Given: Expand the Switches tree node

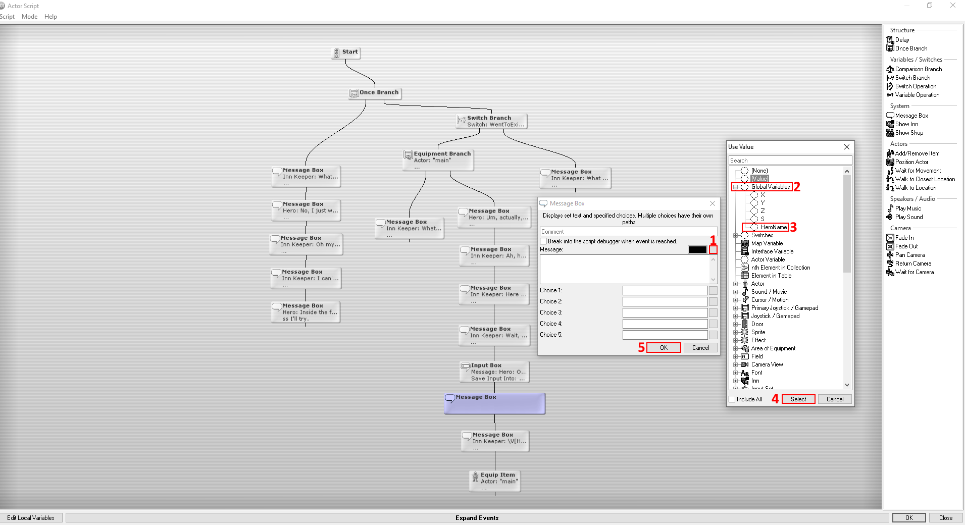Looking at the screenshot, I should (x=735, y=235).
